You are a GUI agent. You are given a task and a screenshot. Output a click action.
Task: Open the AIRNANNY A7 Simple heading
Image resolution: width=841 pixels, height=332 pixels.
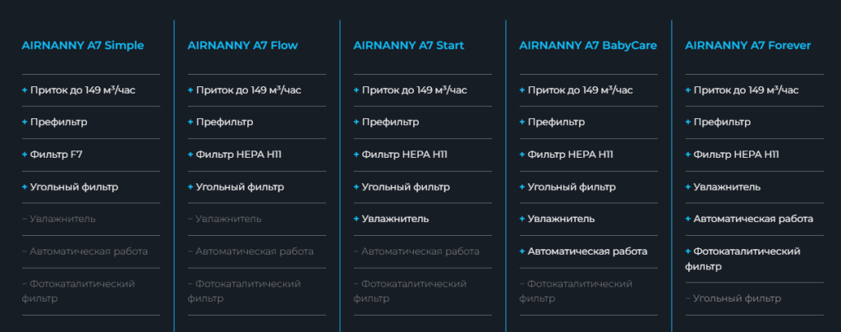[82, 46]
